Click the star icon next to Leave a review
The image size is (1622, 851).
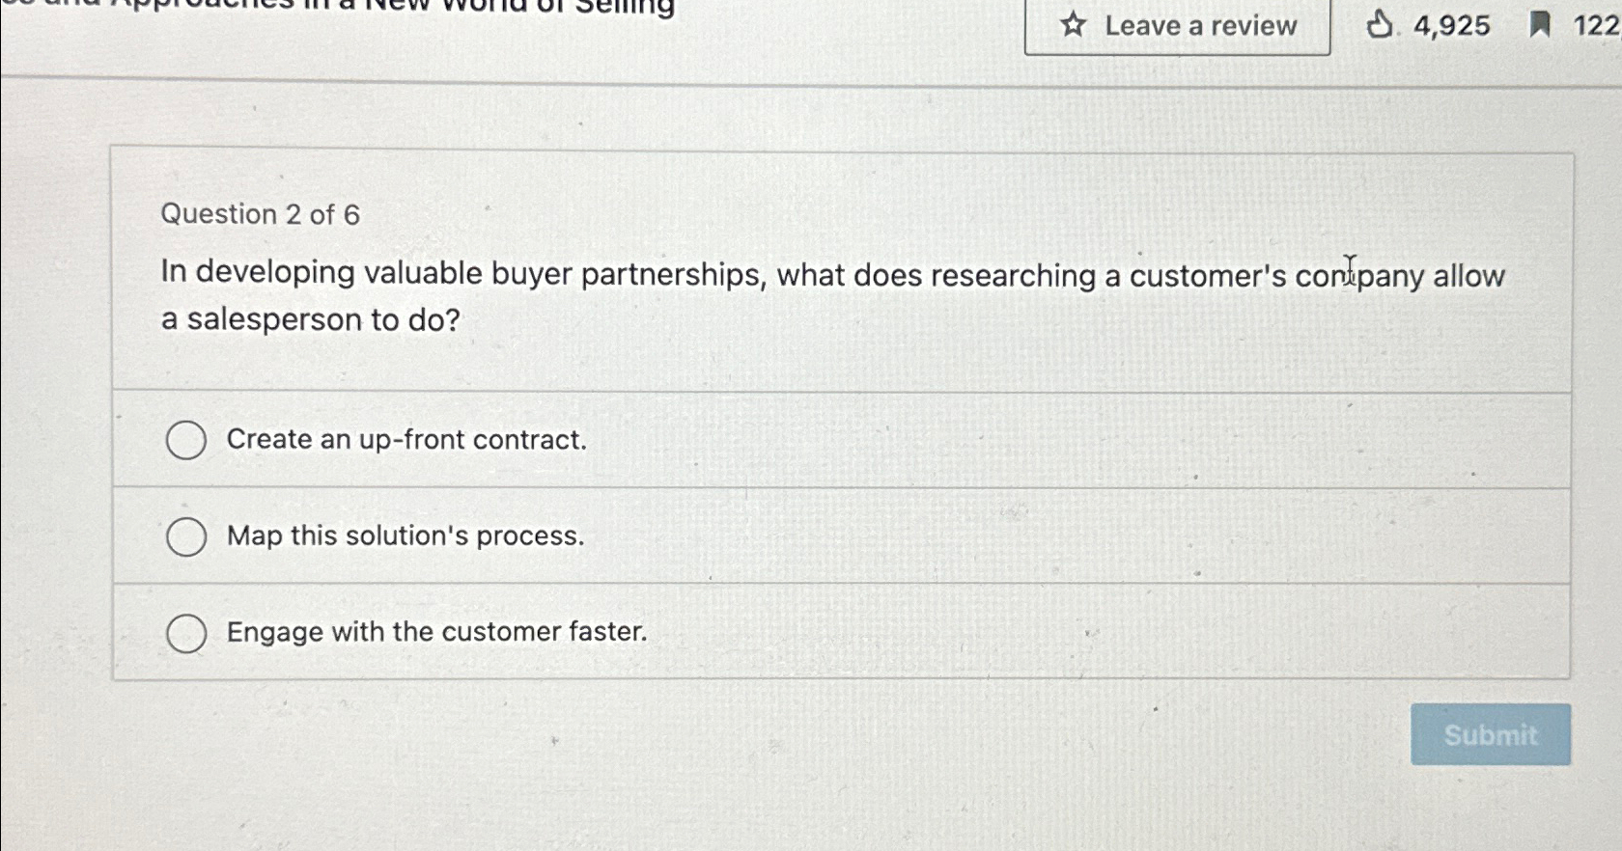tap(1072, 26)
